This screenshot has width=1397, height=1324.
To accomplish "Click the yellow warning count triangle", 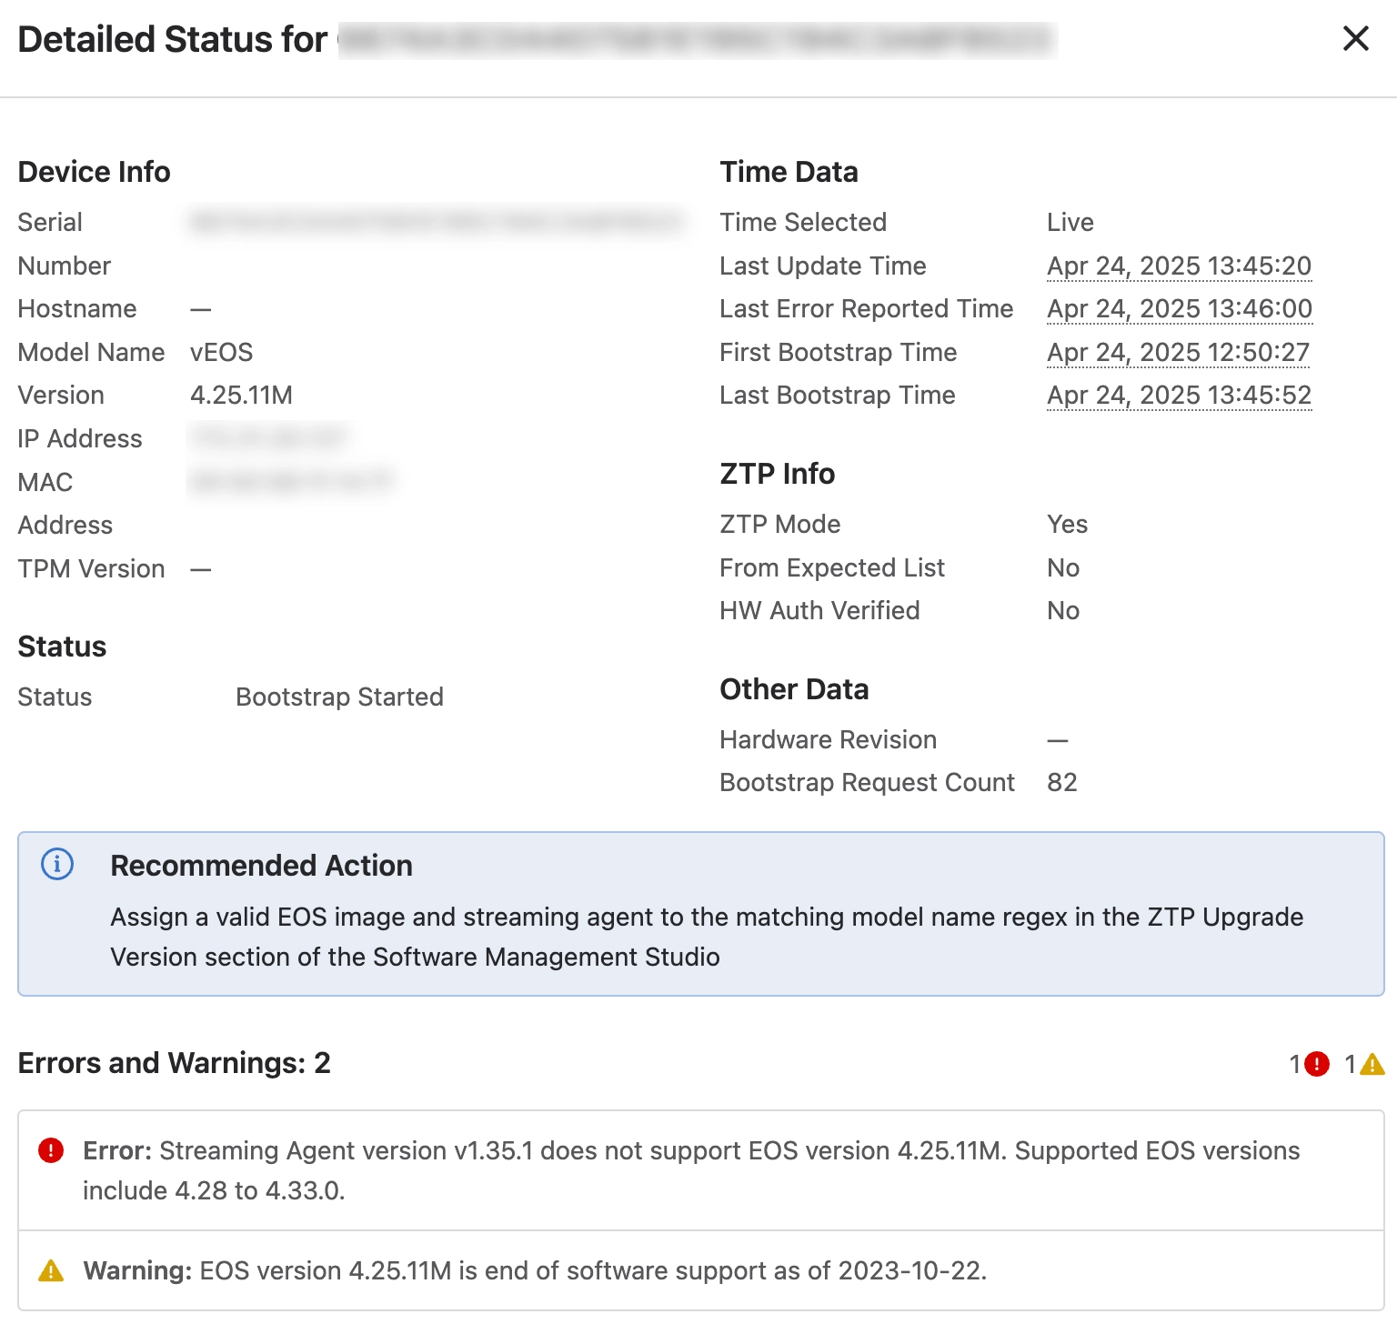I will pos(1372,1064).
